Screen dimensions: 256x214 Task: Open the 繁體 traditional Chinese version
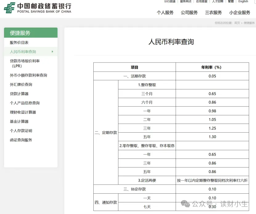(x=230, y=2)
